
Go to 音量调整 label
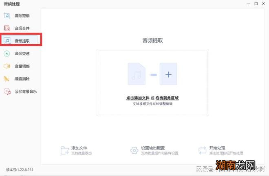coord(22,66)
